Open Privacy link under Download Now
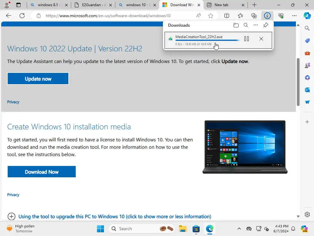 pyautogui.click(x=13, y=195)
